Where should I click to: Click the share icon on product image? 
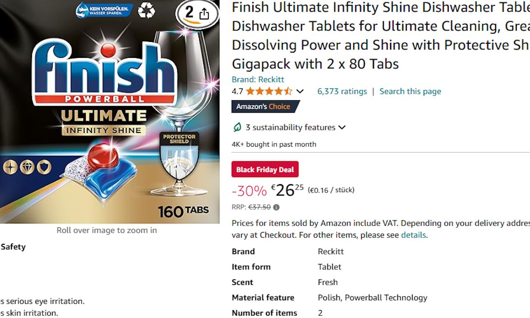(204, 14)
